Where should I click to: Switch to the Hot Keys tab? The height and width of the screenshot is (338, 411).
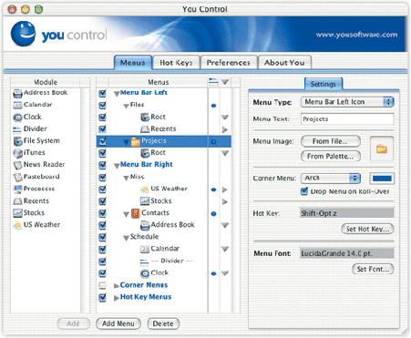click(x=176, y=63)
